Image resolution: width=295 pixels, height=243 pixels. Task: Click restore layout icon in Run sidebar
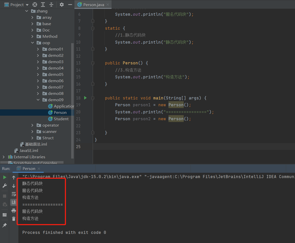tap(5, 215)
